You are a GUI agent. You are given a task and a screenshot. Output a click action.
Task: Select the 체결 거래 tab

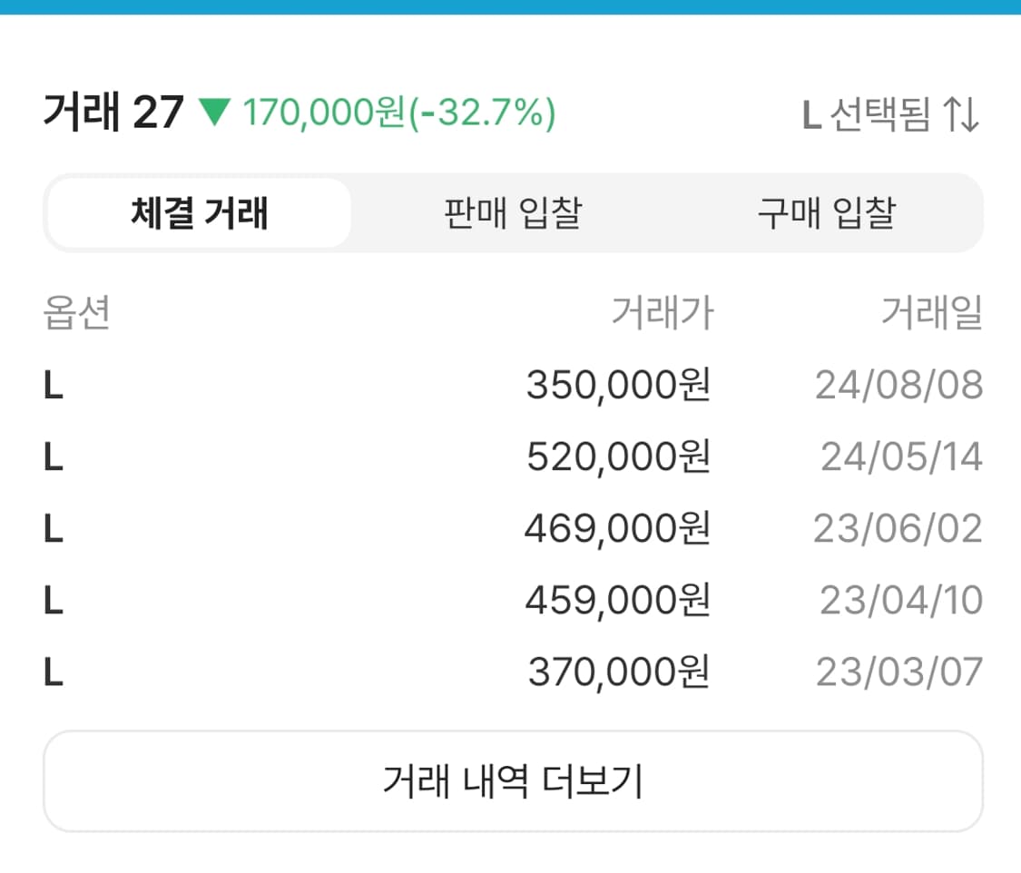[198, 213]
